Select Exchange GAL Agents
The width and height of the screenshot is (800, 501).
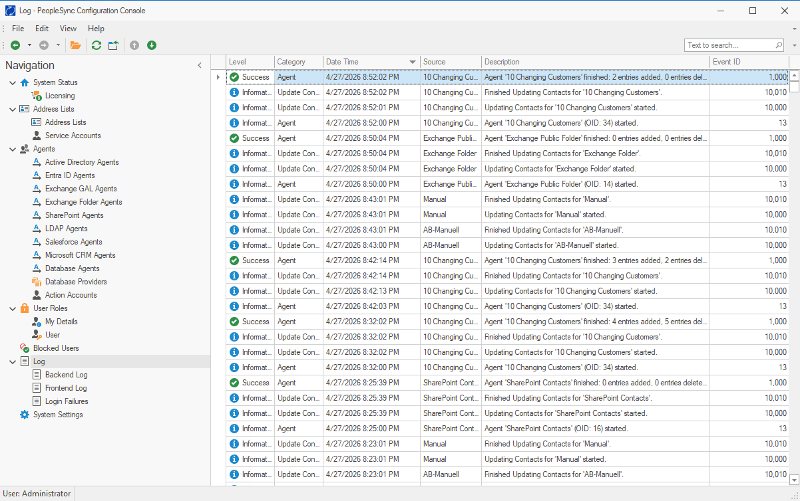(x=81, y=189)
